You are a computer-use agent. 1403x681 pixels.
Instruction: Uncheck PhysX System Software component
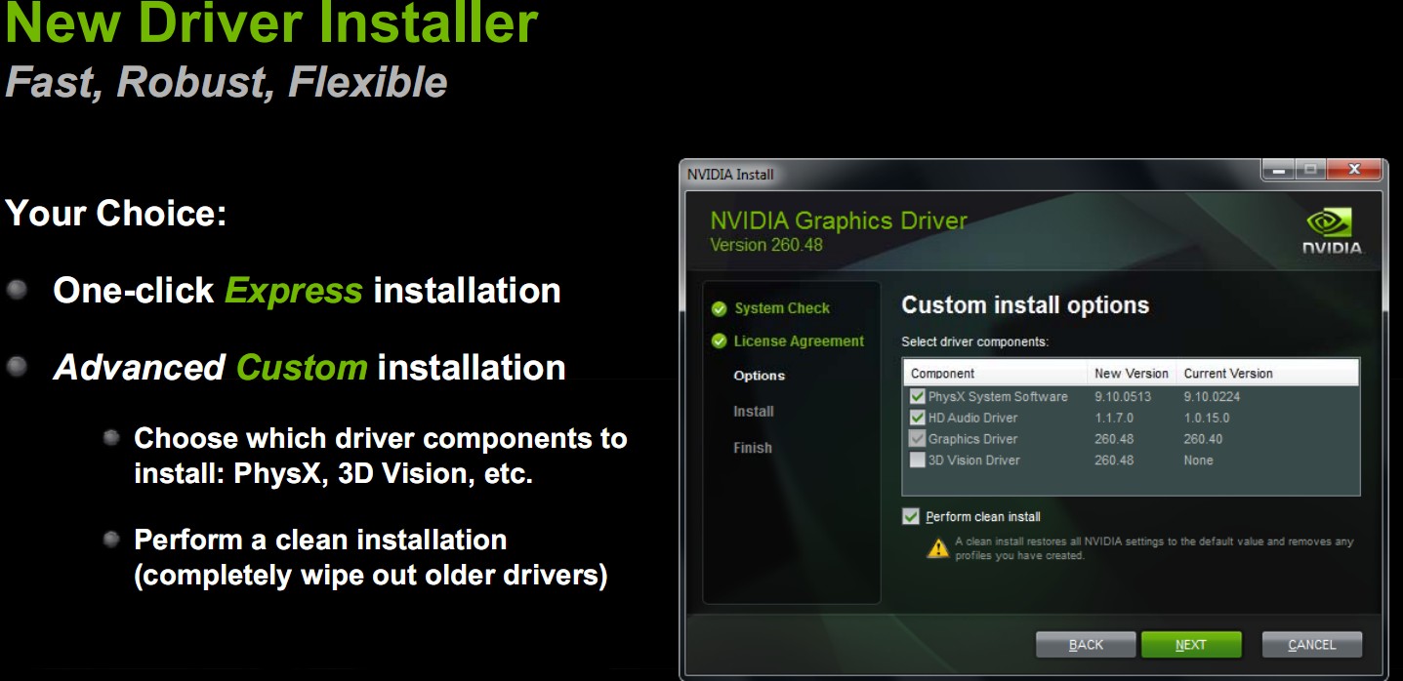click(918, 397)
